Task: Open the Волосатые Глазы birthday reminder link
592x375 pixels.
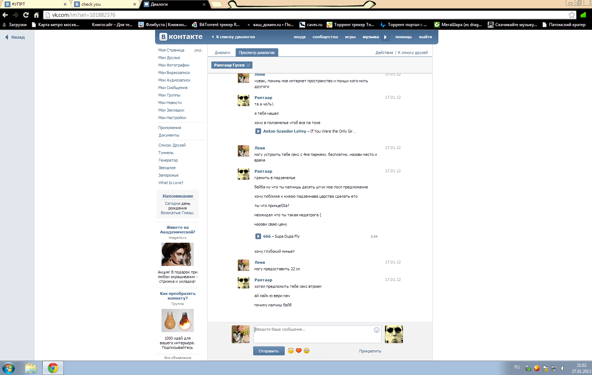Action: coord(177,213)
